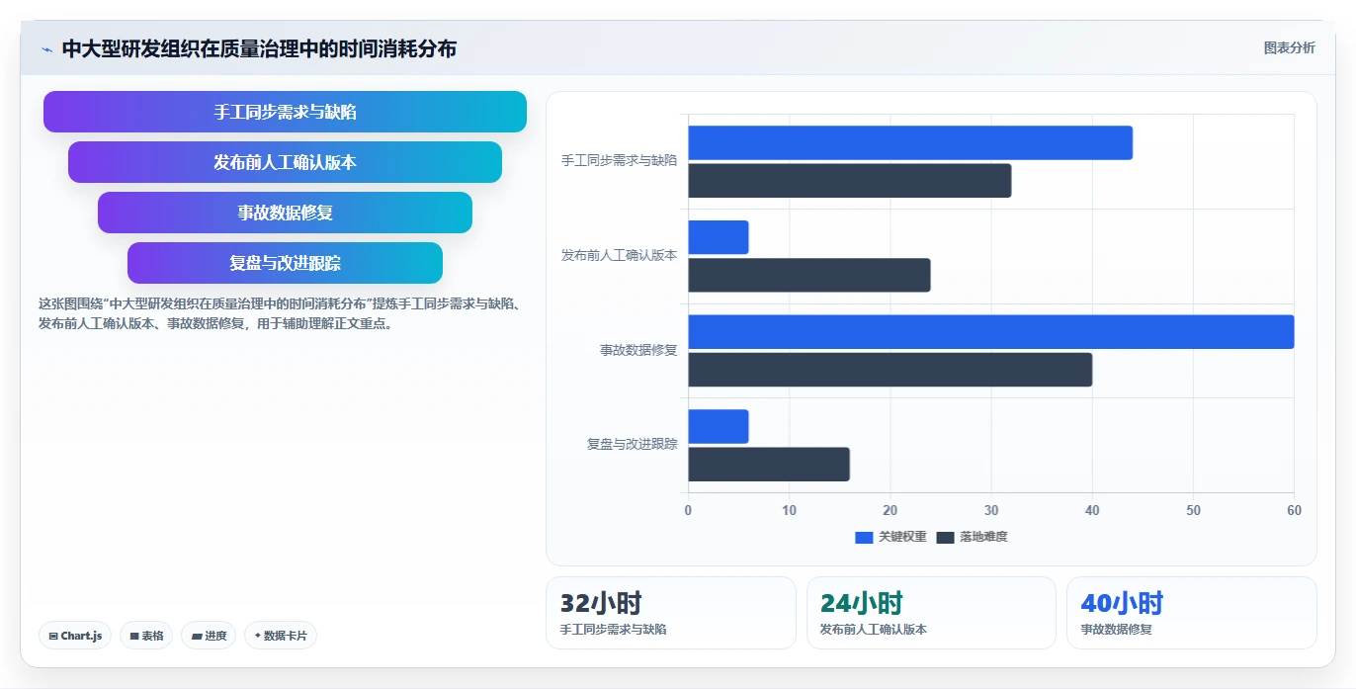Click the caption under the 24小时 value
This screenshot has width=1356, height=689.
(x=874, y=630)
